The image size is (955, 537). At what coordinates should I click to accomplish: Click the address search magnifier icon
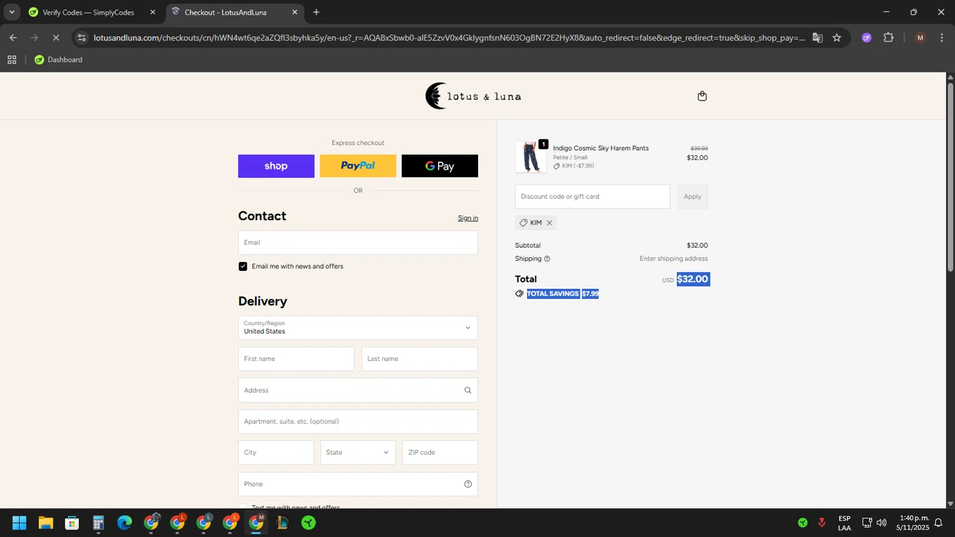coord(468,391)
